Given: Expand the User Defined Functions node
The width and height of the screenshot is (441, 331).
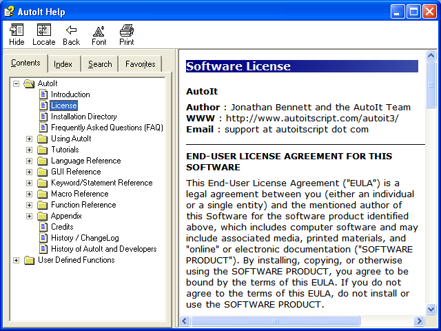Looking at the screenshot, I should click(17, 260).
